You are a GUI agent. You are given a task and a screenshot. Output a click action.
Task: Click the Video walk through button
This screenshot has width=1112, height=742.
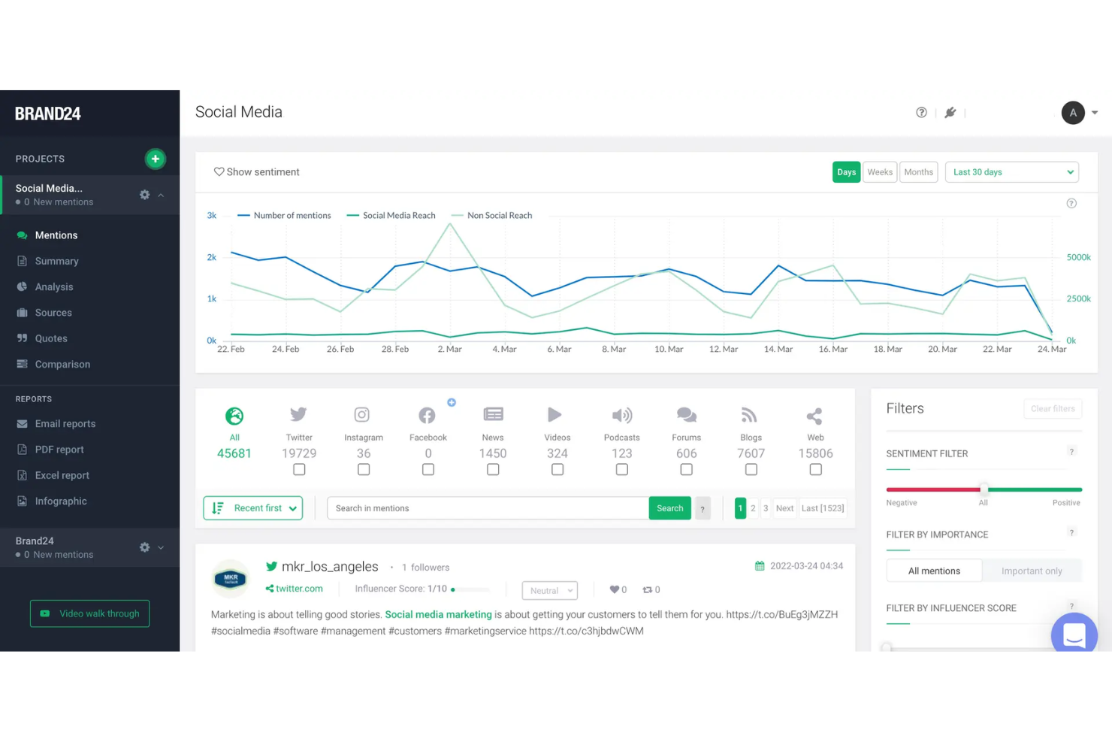pyautogui.click(x=89, y=613)
